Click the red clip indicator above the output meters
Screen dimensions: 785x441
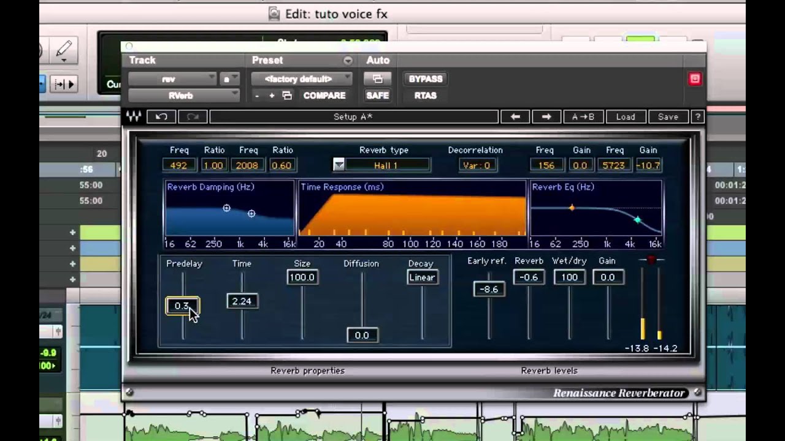[651, 260]
